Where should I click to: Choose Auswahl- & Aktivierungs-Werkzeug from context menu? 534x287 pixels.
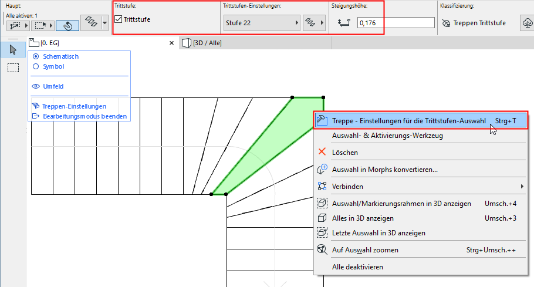click(x=421, y=135)
